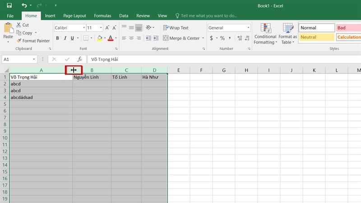Click Increase Indent icon
This screenshot has height=203, width=361.
tap(156, 38)
